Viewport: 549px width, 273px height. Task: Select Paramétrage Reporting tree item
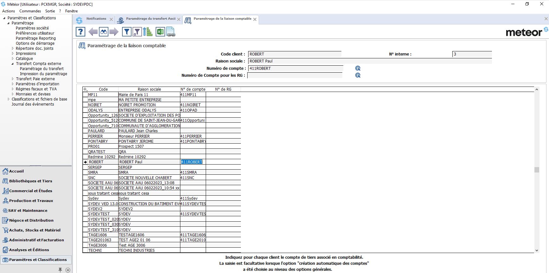point(36,38)
